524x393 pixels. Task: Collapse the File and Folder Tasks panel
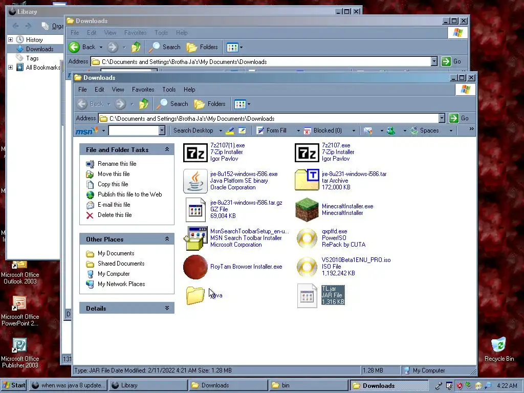tap(167, 149)
